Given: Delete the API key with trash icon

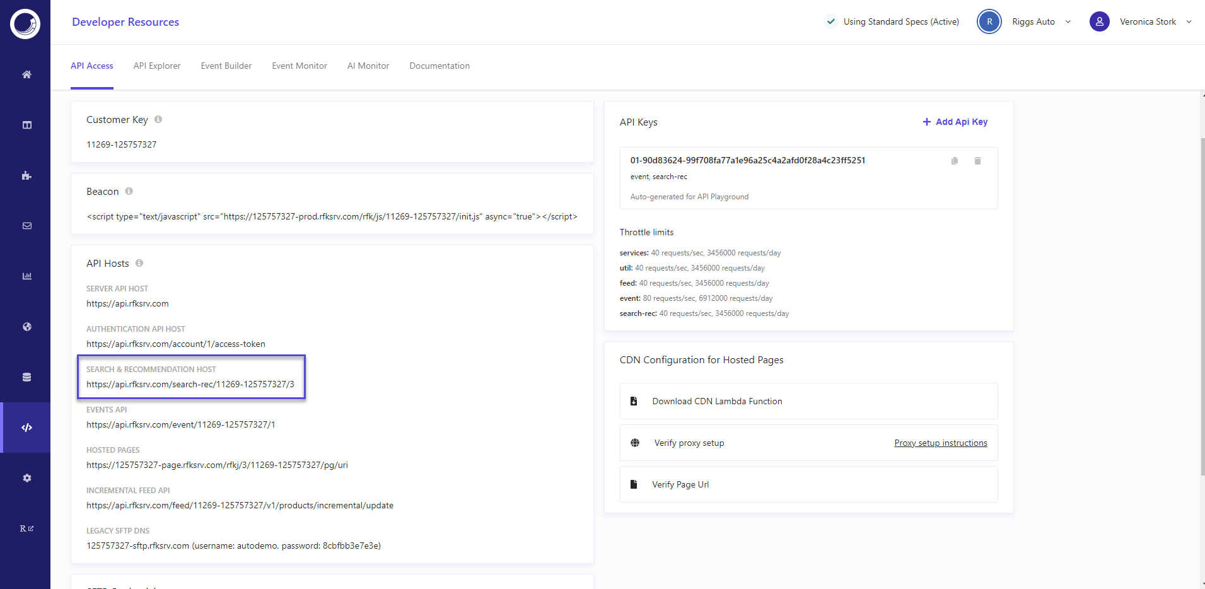Looking at the screenshot, I should 977,161.
